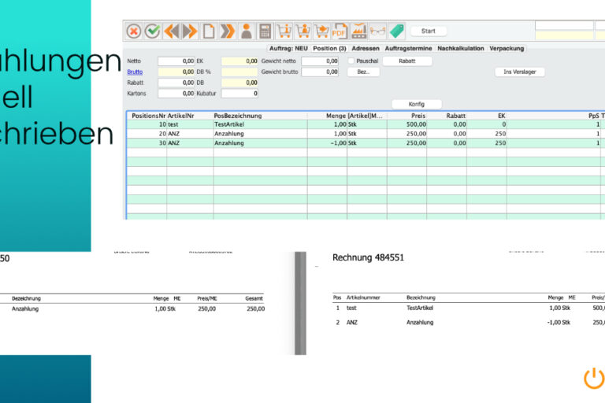Click the Ins Verslager button
Image resolution: width=605 pixels, height=403 pixels.
[x=519, y=72]
